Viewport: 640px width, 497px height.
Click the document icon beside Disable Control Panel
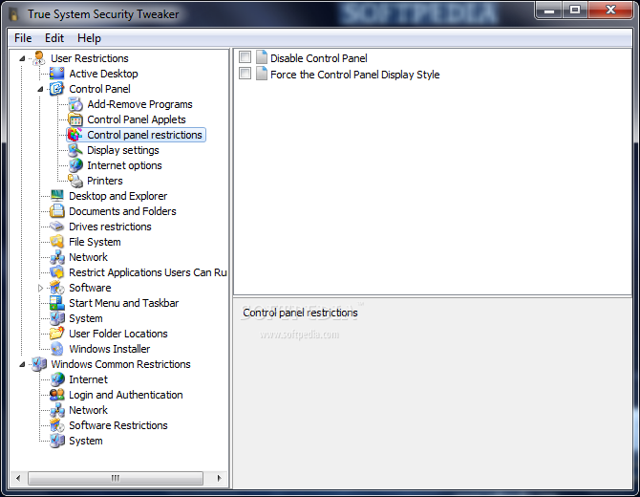tap(261, 57)
